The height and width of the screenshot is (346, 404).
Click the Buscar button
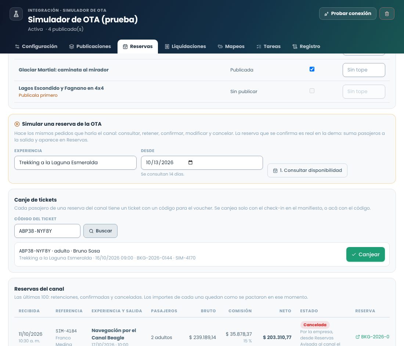pos(100,231)
